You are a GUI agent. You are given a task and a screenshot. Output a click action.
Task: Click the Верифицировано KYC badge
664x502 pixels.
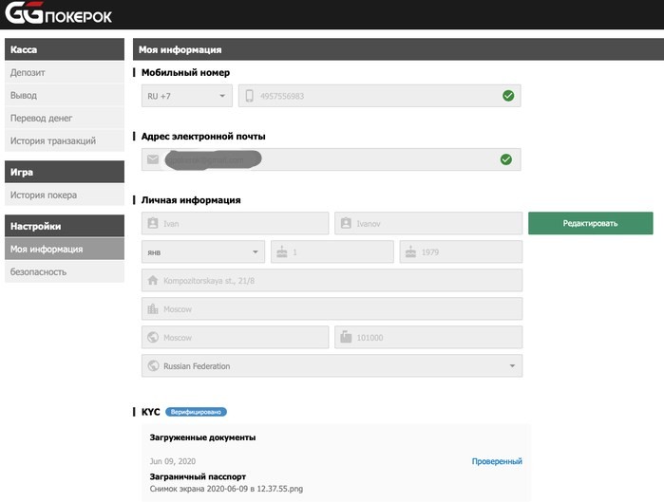[x=195, y=412]
